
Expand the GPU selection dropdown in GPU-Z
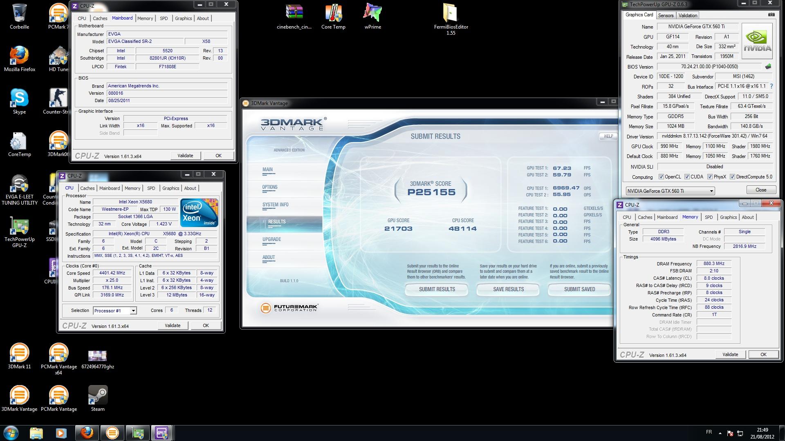tap(711, 191)
